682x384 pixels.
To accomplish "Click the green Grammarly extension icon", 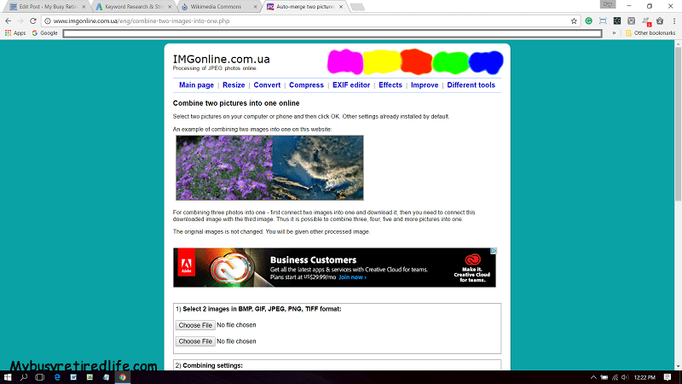I will 588,20.
